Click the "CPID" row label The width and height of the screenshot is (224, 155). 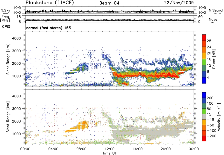coord(6,27)
